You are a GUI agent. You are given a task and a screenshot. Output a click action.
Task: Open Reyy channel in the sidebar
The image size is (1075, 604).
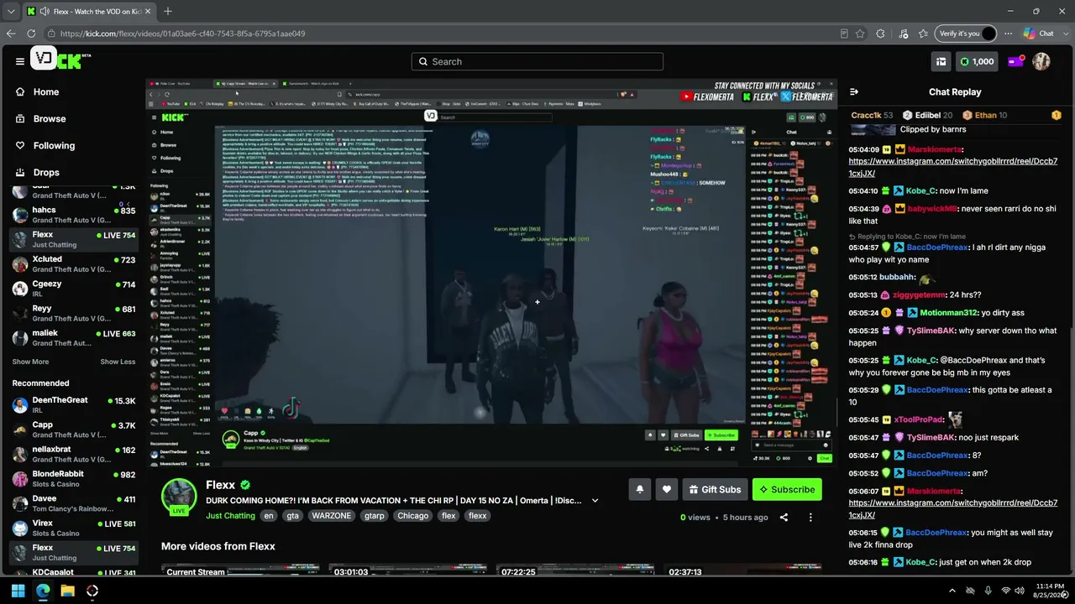(73, 314)
